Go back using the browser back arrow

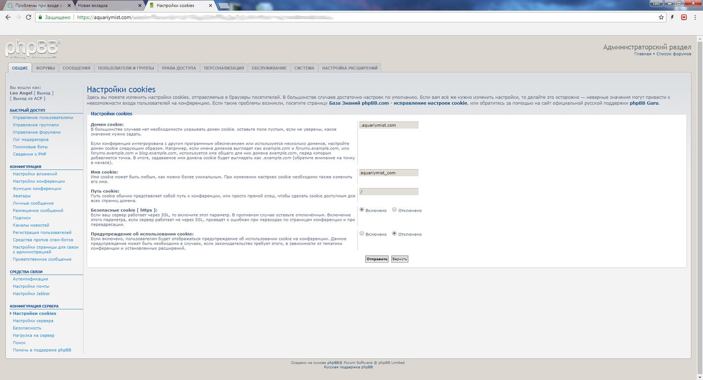(x=8, y=17)
